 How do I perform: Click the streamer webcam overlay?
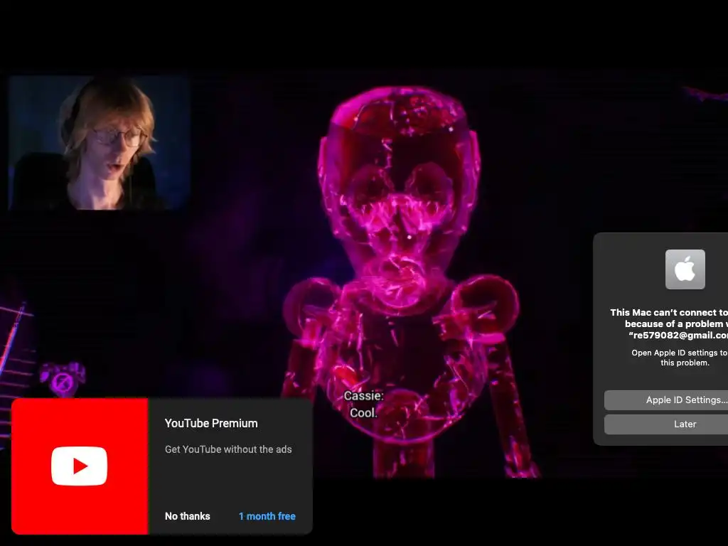coord(100,142)
